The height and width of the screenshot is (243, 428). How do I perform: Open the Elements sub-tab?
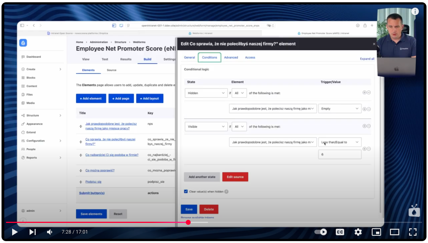[x=88, y=70]
